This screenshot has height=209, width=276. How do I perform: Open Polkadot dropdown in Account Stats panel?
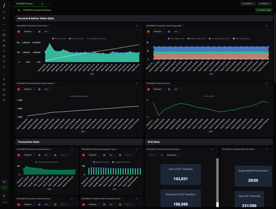pyautogui.click(x=29, y=32)
